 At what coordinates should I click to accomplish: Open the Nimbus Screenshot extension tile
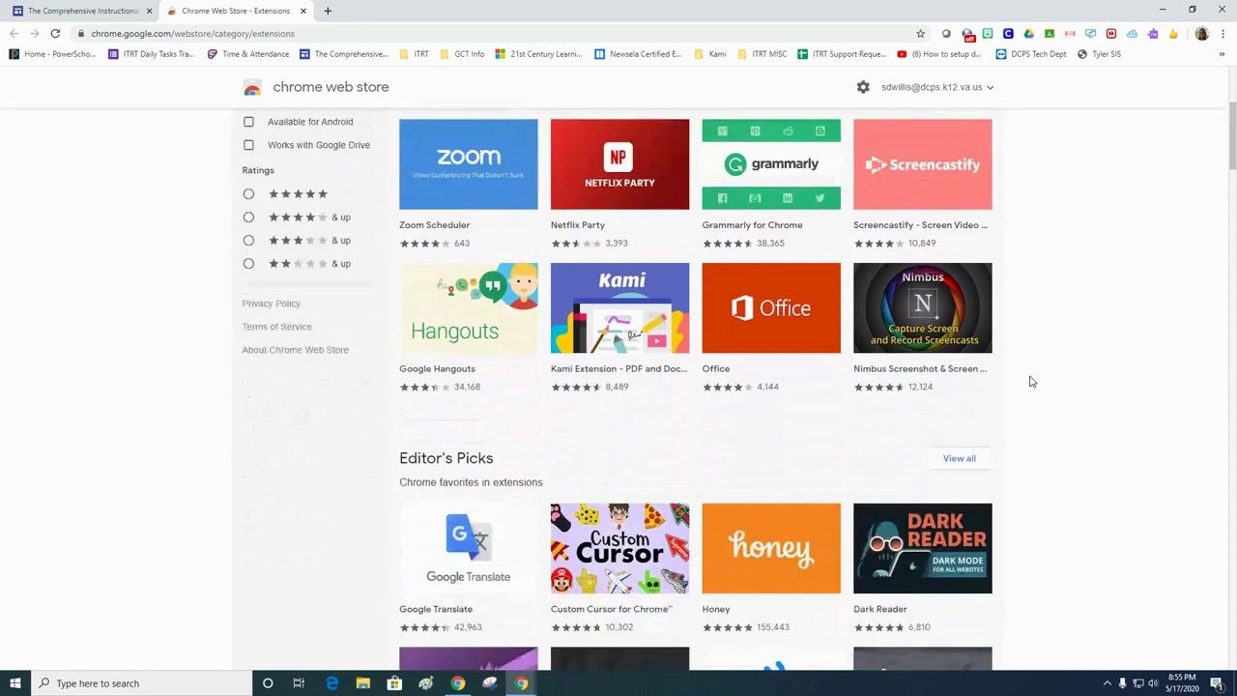click(x=923, y=328)
